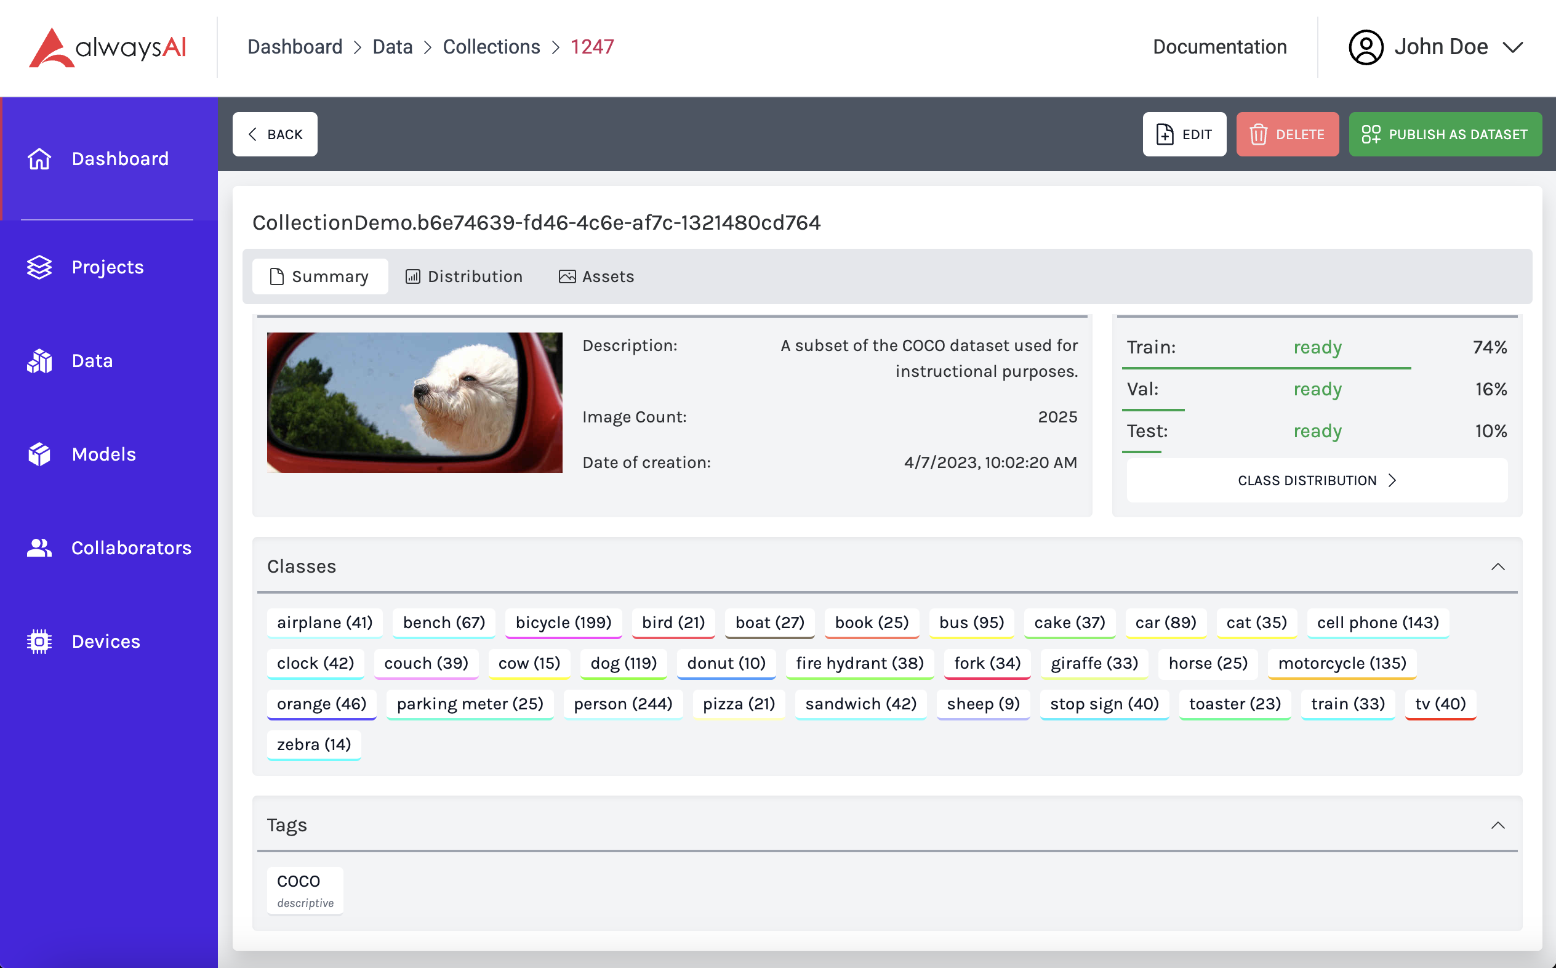Viewport: 1556px width, 968px height.
Task: Click the John Doe profile avatar icon
Action: coord(1366,47)
